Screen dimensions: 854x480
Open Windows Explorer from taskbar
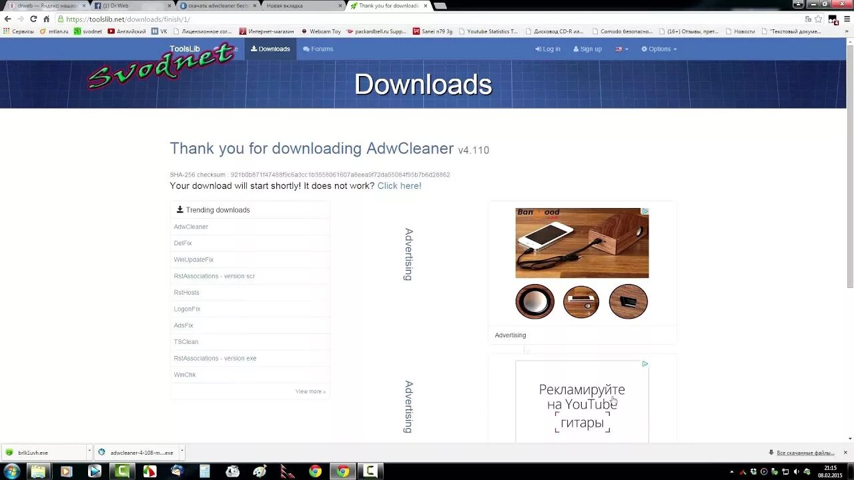click(x=39, y=471)
